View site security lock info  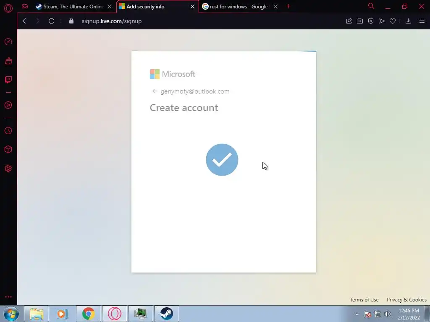tap(71, 21)
